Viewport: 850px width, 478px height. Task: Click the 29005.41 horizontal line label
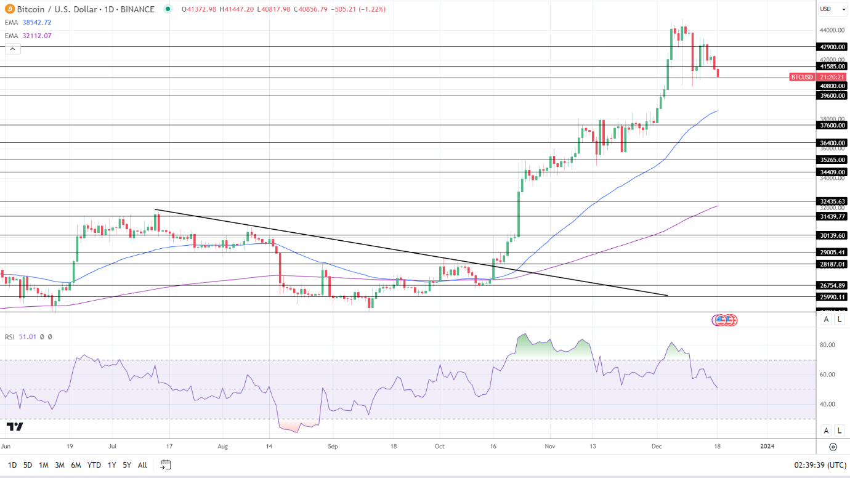832,252
